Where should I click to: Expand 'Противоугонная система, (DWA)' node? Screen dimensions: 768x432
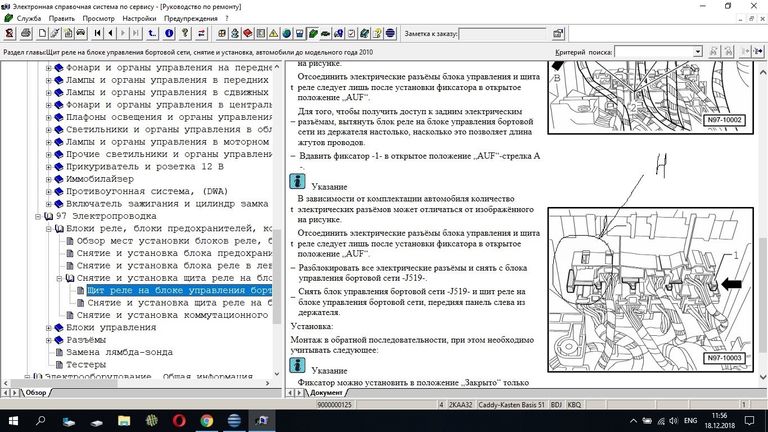point(48,191)
